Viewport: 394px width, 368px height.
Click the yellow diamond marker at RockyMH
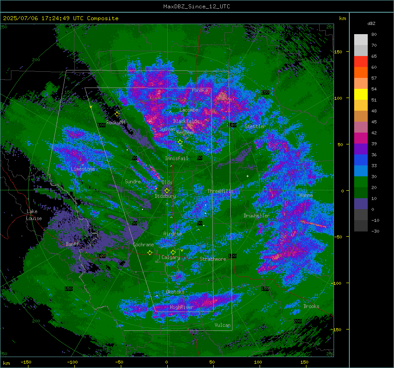tap(117, 114)
